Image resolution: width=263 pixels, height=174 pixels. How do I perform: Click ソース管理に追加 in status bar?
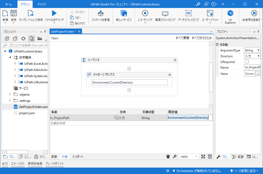[244, 171]
